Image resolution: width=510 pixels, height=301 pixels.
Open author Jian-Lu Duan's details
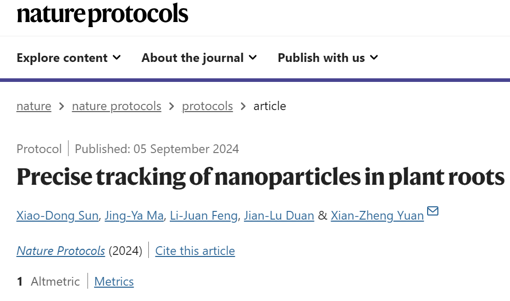point(279,216)
